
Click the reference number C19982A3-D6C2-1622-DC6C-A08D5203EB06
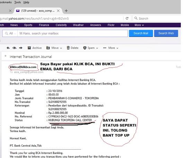pyautogui.click(x=73, y=116)
